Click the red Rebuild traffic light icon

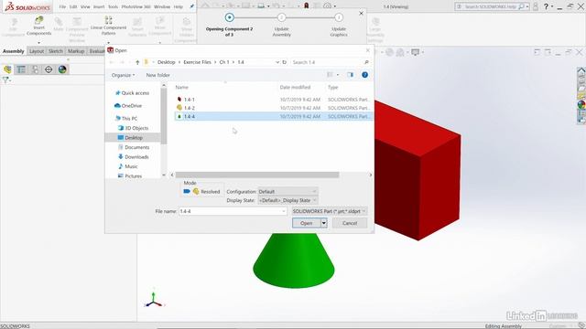point(307,5)
